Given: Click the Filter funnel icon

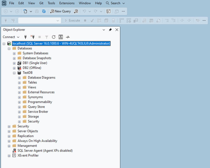Looking at the screenshot, I should pyautogui.click(x=47, y=37).
